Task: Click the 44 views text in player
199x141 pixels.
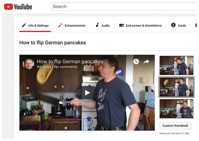Action: point(44,67)
